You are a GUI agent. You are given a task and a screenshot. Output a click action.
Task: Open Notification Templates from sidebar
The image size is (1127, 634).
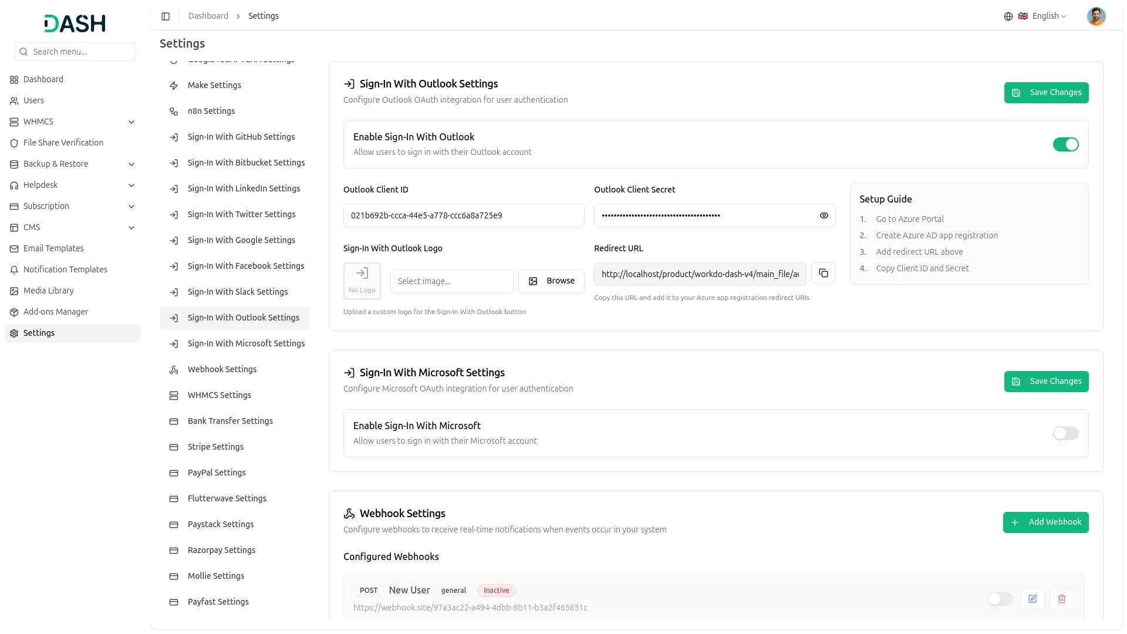click(x=65, y=269)
